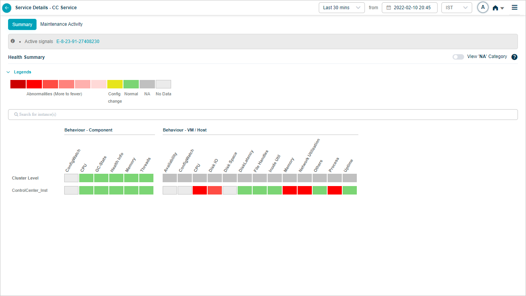The width and height of the screenshot is (526, 296).
Task: Open the hamburger menu icon
Action: (x=514, y=7)
